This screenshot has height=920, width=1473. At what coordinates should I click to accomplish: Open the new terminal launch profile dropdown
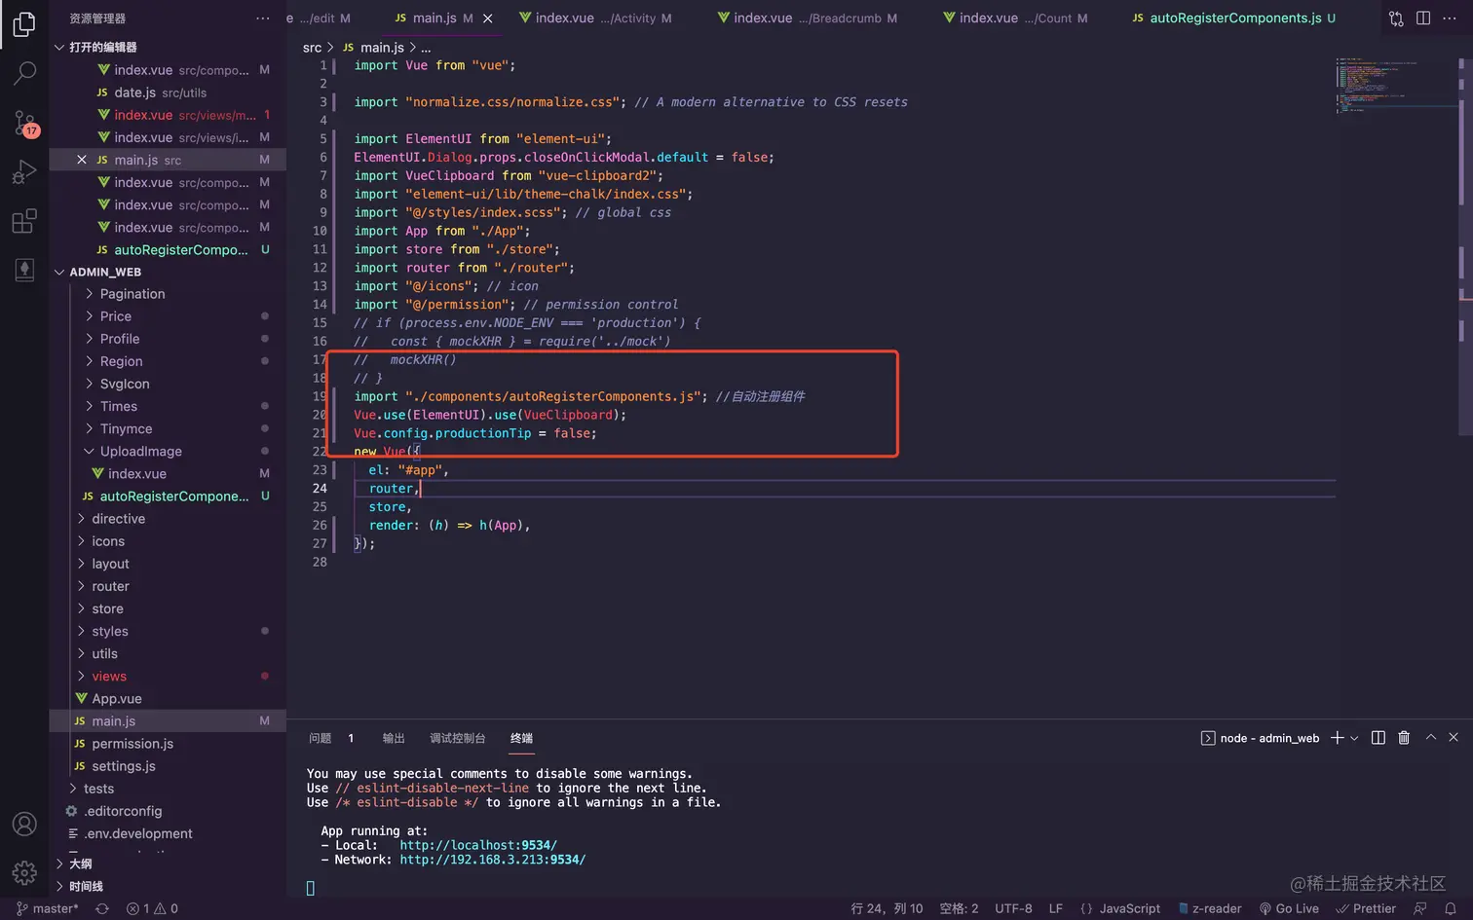(x=1354, y=738)
